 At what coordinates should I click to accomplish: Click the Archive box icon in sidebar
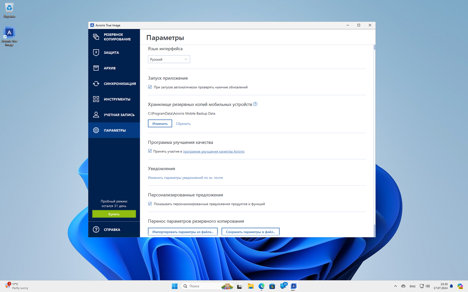[x=96, y=68]
